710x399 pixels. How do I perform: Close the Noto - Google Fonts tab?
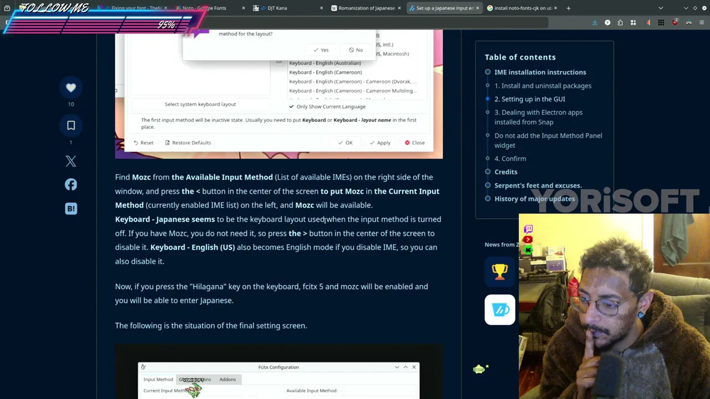(243, 8)
